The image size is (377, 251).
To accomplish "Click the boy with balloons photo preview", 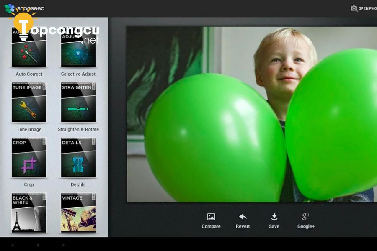I will tap(252, 114).
